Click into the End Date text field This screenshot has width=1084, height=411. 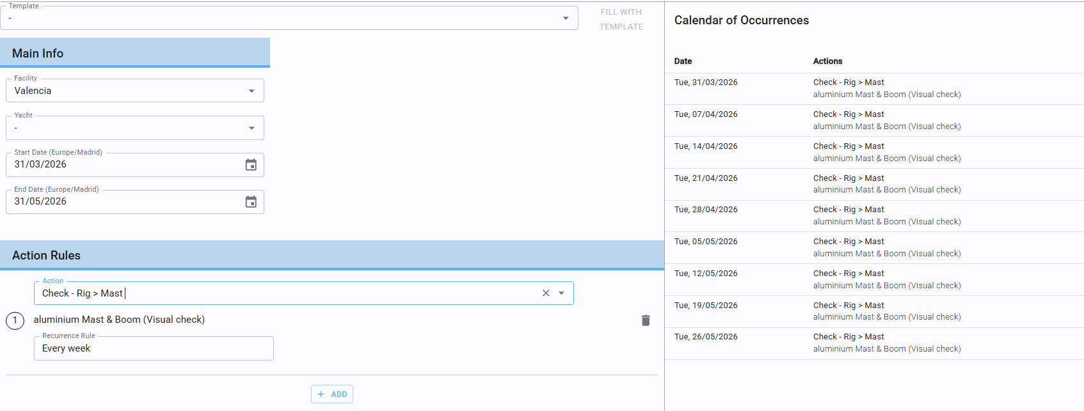tap(122, 202)
